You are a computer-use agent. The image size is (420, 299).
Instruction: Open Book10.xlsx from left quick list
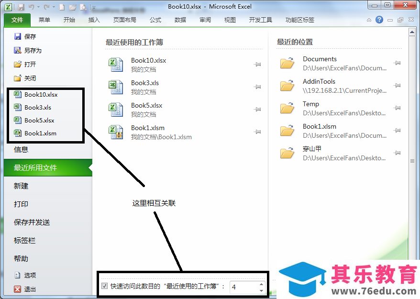click(35, 94)
